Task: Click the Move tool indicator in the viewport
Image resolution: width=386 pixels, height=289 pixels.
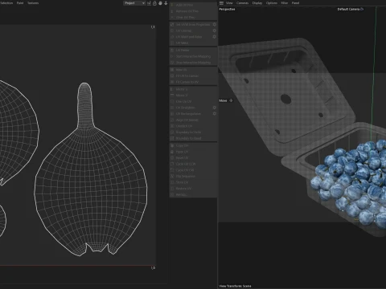Action: pos(226,100)
